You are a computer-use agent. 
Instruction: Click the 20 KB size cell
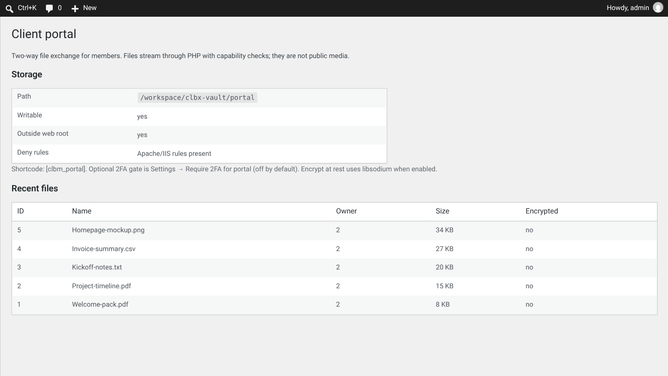[445, 267]
